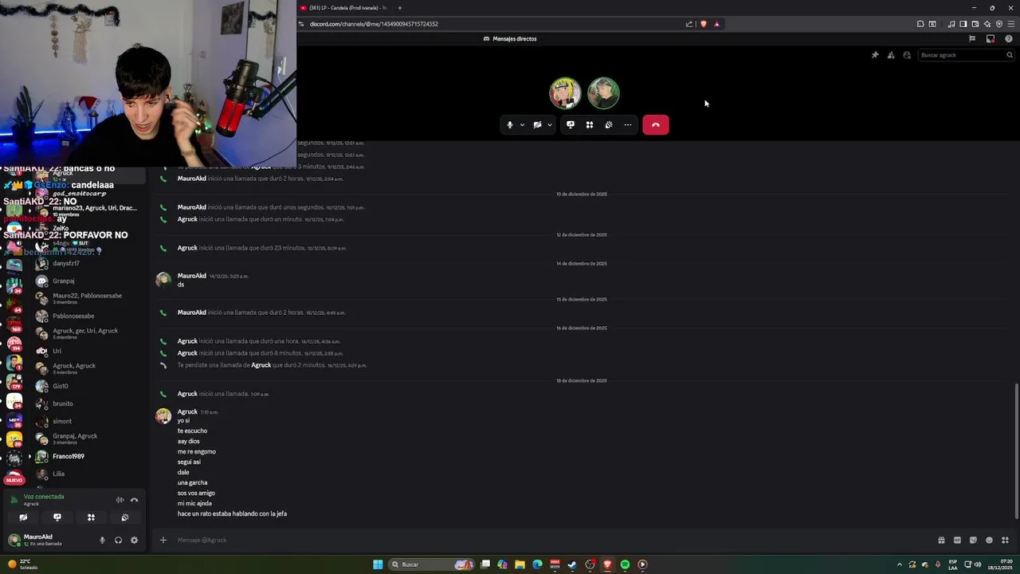Open Brave Leo AI icon
This screenshot has width=1020, height=574.
pyautogui.click(x=987, y=24)
